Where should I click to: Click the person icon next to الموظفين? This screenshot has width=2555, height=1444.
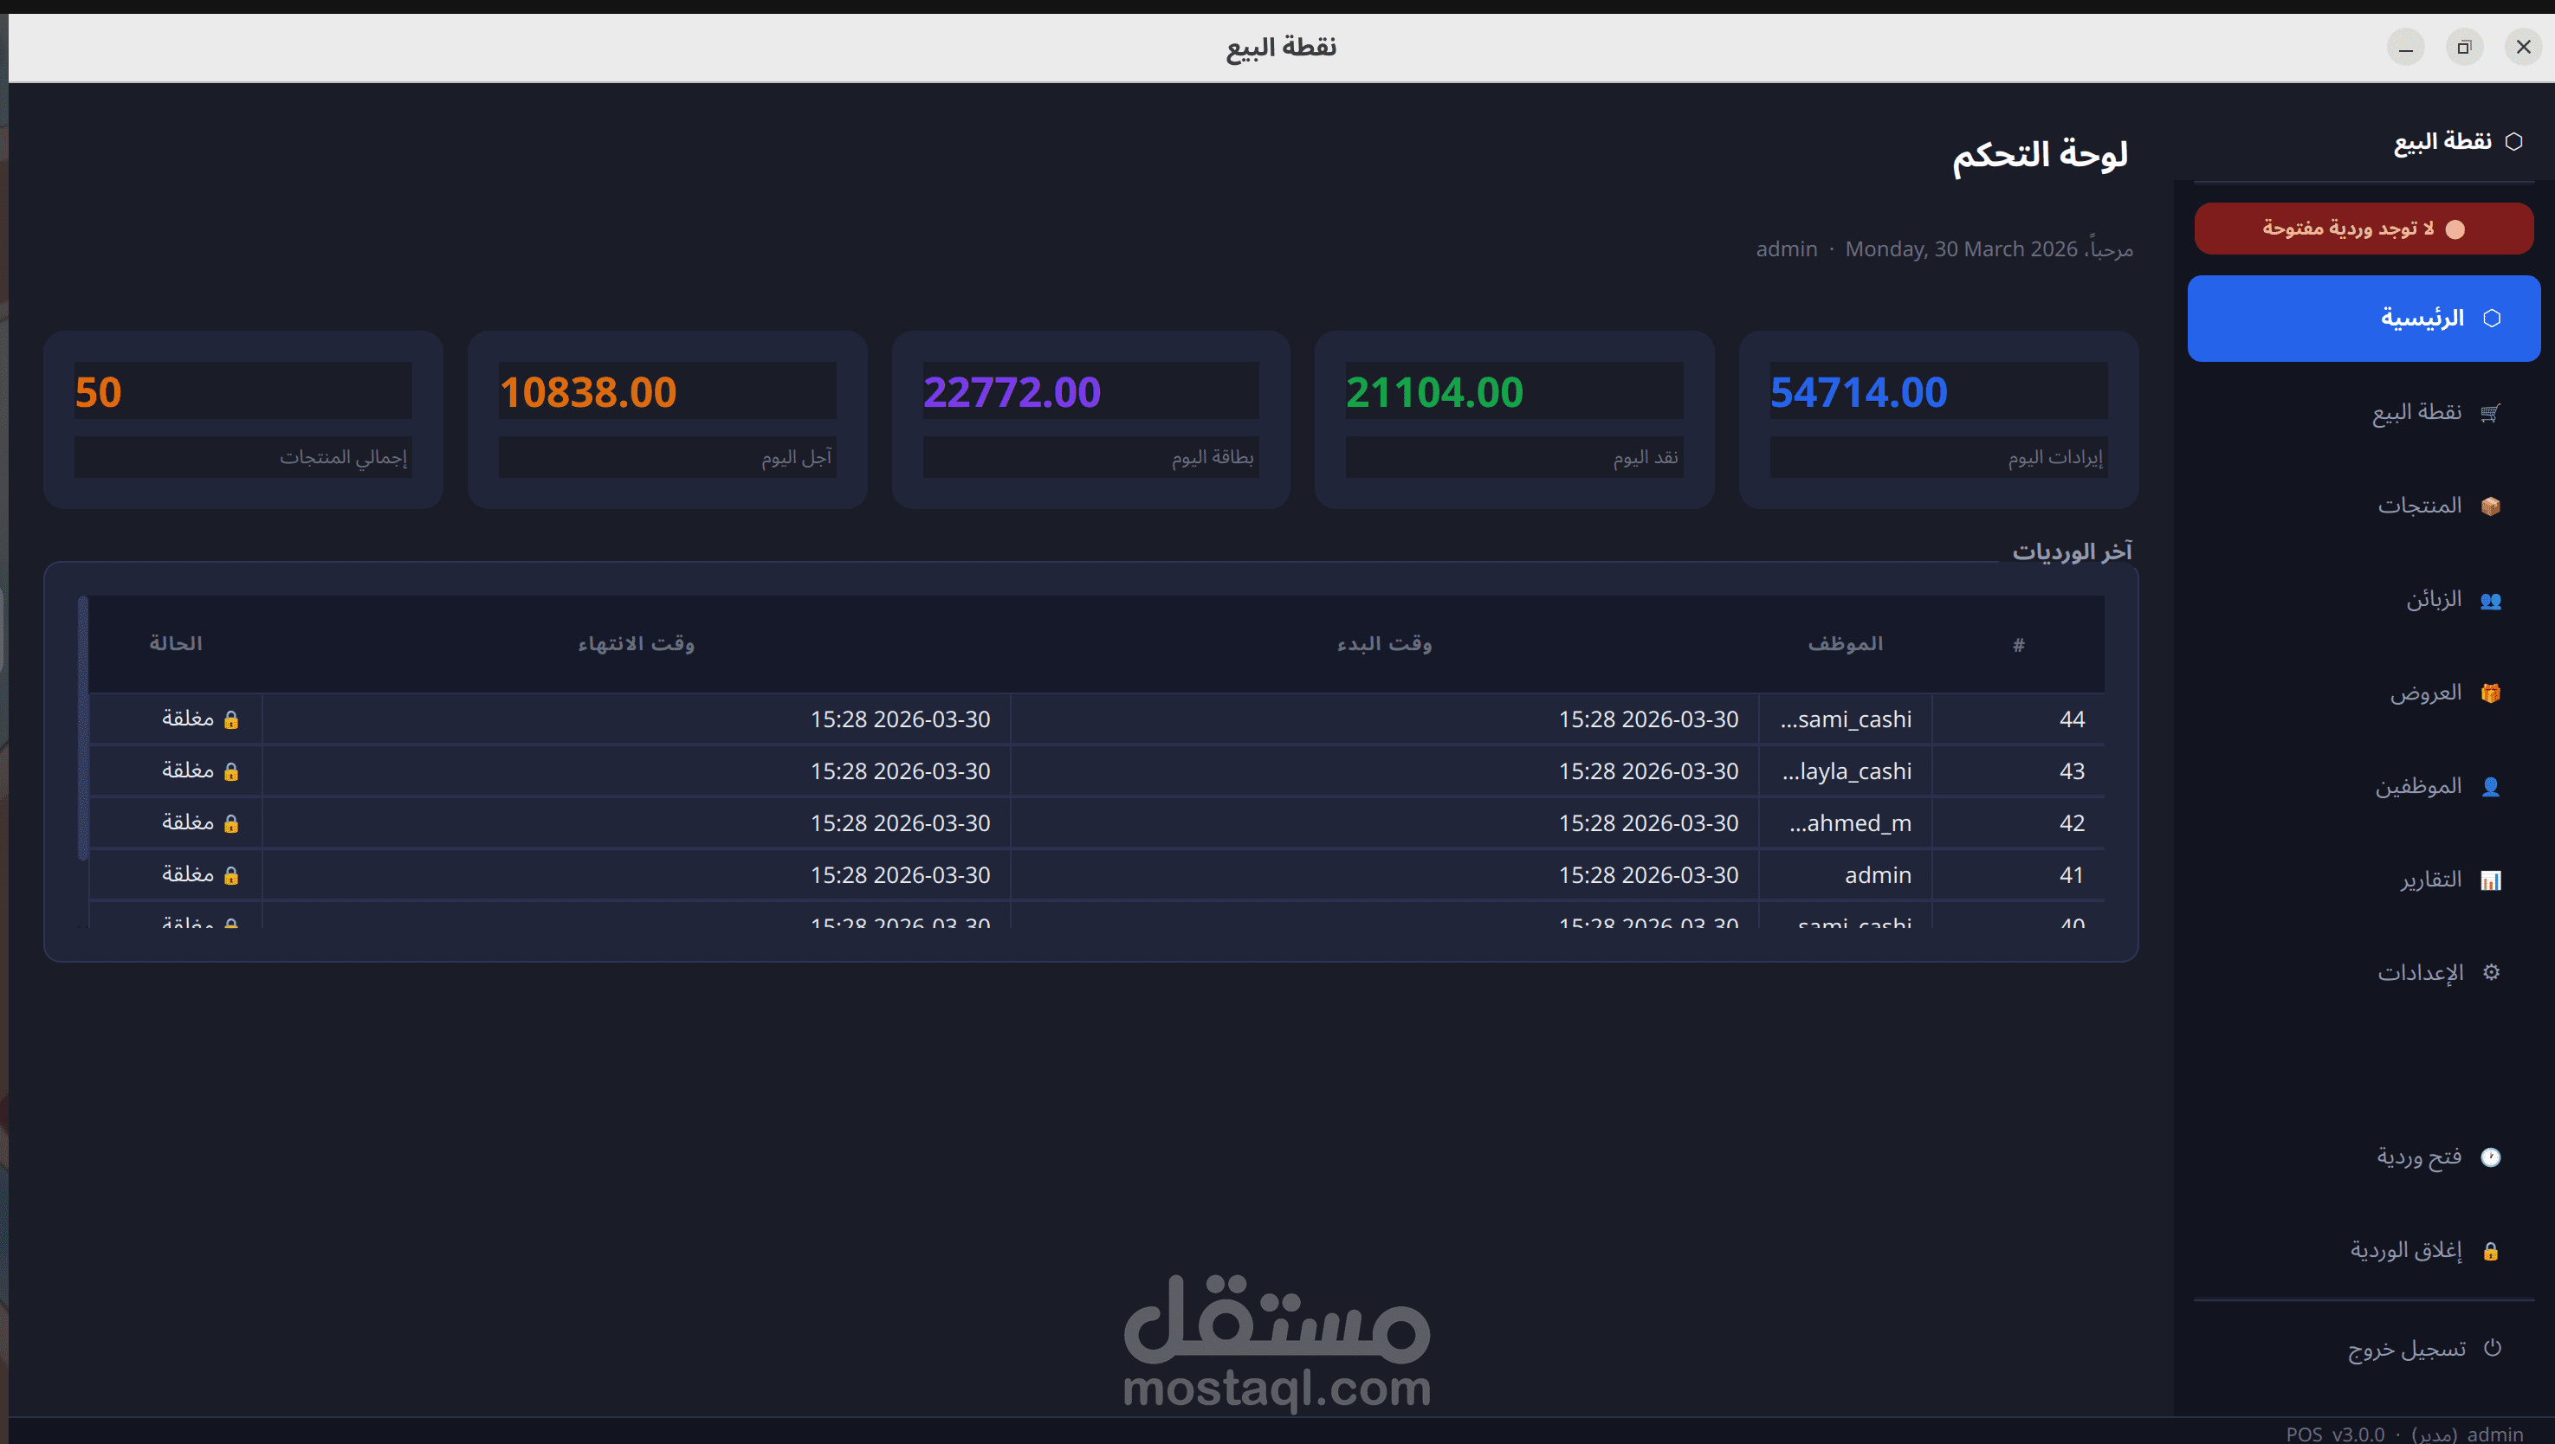click(2489, 786)
